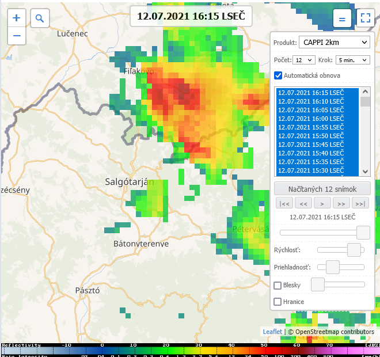Zoom in on the radar map
Screen dimensions: 380x357
coord(16,18)
